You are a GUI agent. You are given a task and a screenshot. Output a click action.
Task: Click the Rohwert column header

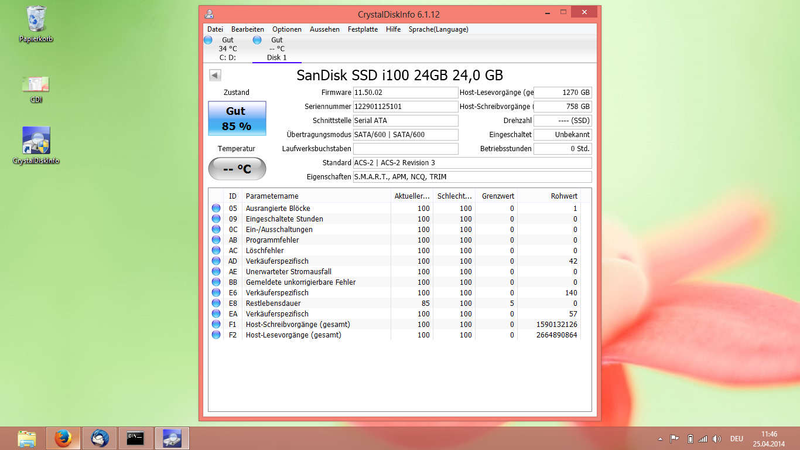(549, 196)
